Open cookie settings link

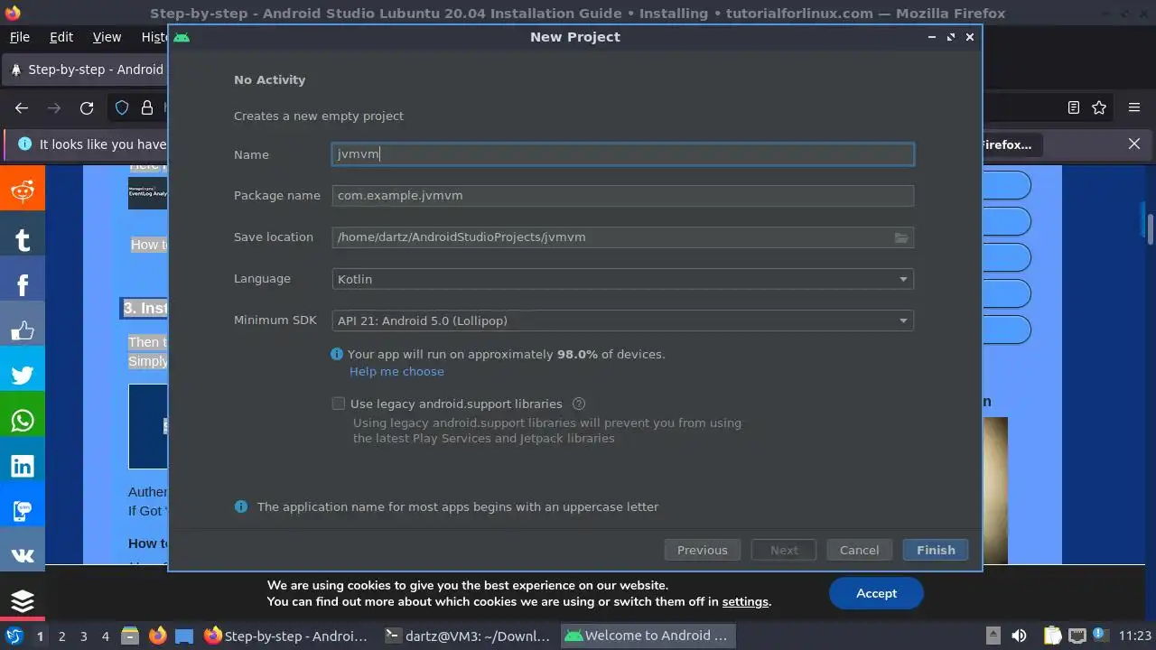(x=745, y=602)
